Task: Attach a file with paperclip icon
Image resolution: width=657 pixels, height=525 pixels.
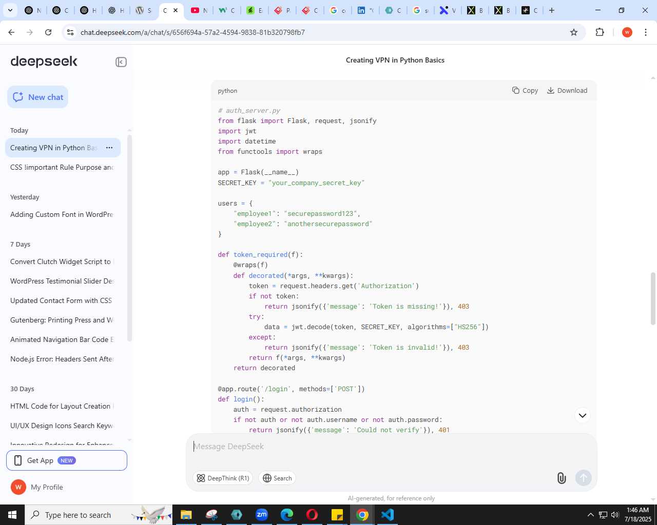Action: pyautogui.click(x=562, y=478)
